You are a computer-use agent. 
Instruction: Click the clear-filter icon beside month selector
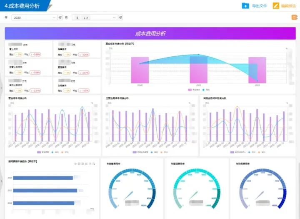coord(120,18)
